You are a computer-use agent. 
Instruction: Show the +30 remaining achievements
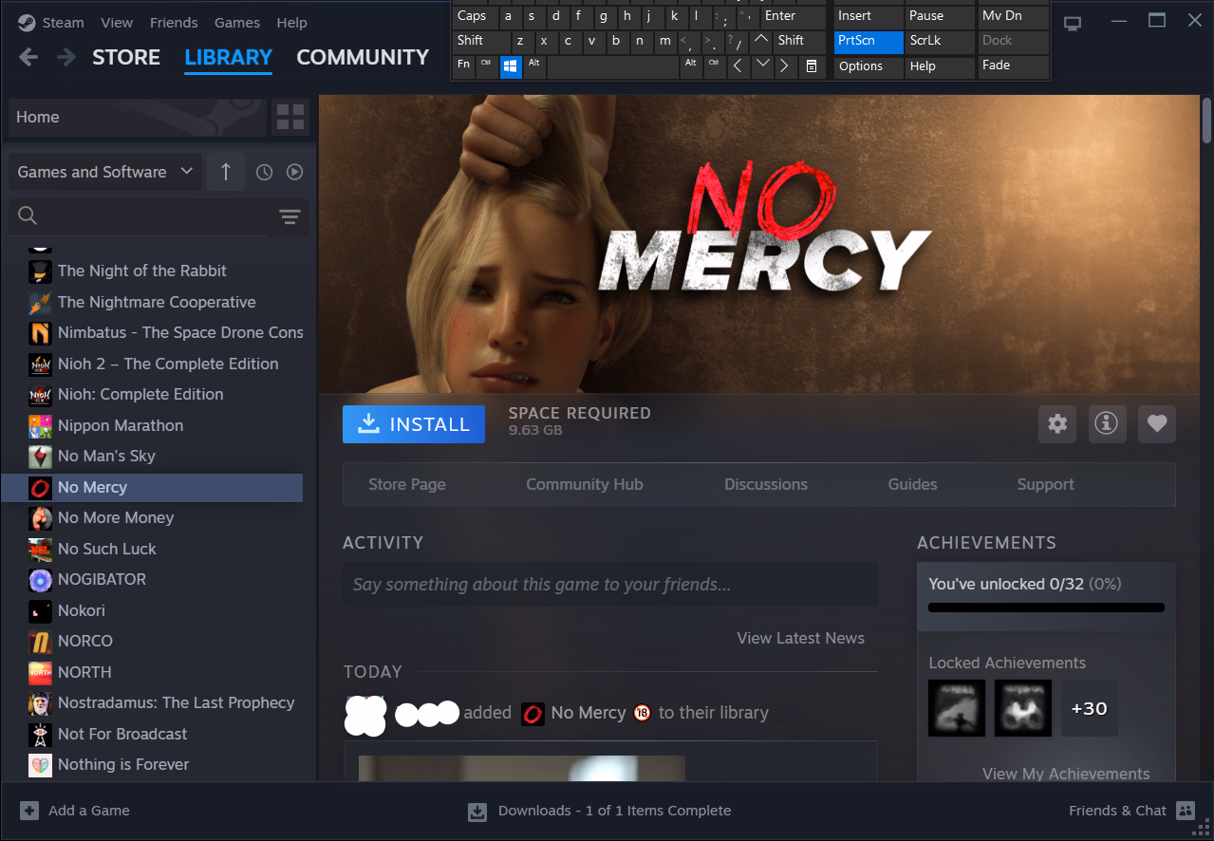1090,708
